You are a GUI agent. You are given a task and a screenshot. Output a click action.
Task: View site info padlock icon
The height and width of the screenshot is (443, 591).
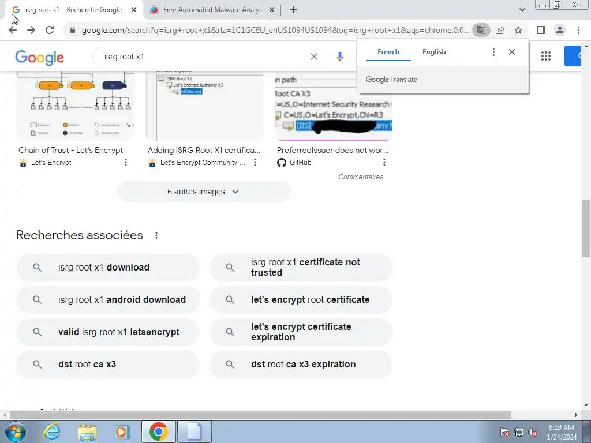(73, 30)
